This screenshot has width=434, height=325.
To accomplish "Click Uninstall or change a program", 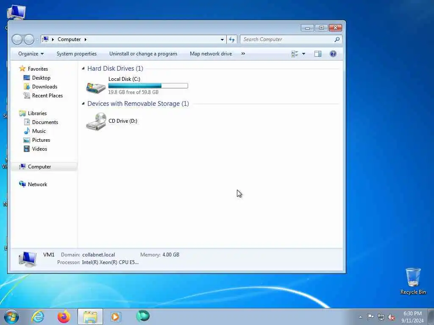I will click(143, 54).
